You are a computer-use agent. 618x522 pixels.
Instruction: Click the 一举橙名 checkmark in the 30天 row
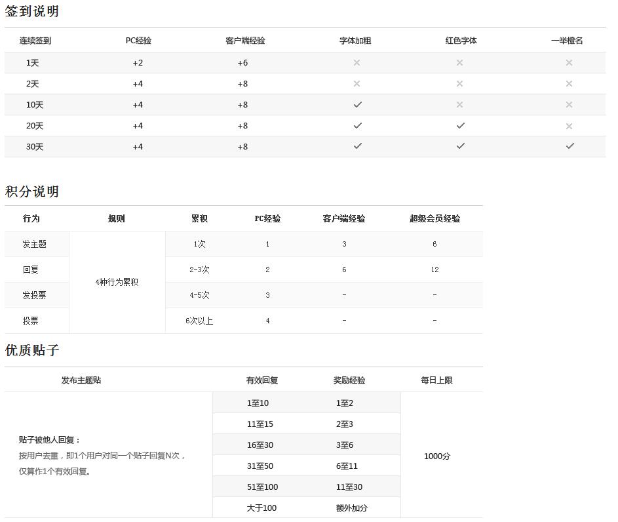(x=570, y=147)
